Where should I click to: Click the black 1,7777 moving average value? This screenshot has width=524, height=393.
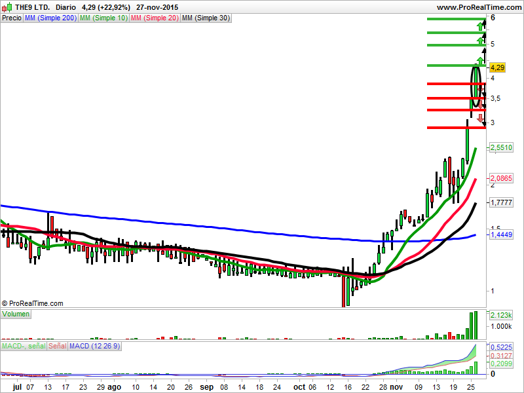(x=501, y=202)
